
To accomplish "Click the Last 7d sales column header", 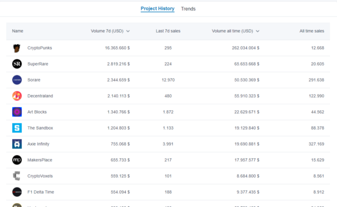I will (x=168, y=31).
